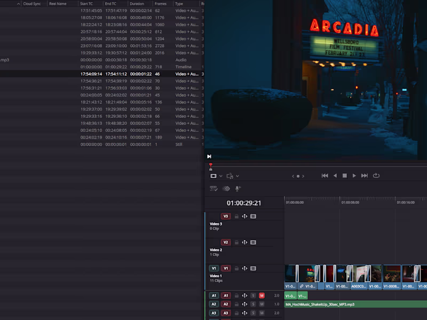Click the viewer display mode icon
427x320 pixels.
click(x=213, y=176)
